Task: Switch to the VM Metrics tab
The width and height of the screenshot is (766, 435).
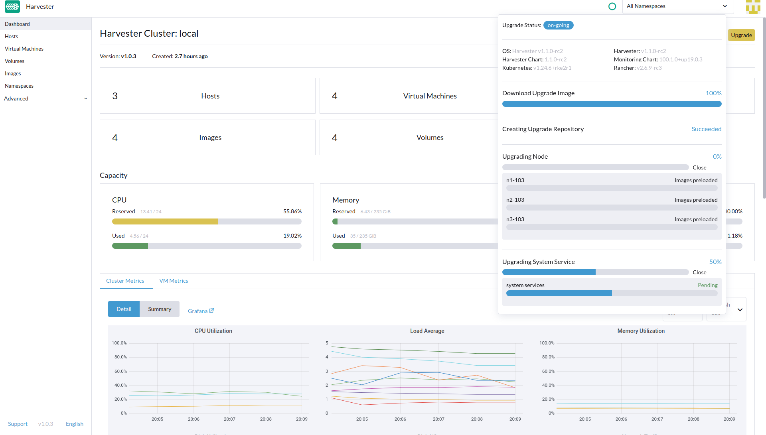Action: click(174, 281)
